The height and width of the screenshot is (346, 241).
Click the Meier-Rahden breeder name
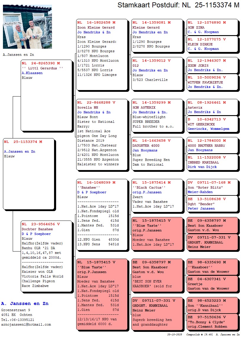click(x=200, y=192)
